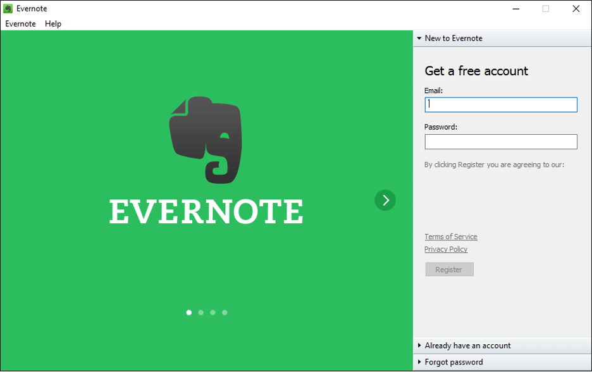
Task: Focus the Password input field
Action: point(501,142)
